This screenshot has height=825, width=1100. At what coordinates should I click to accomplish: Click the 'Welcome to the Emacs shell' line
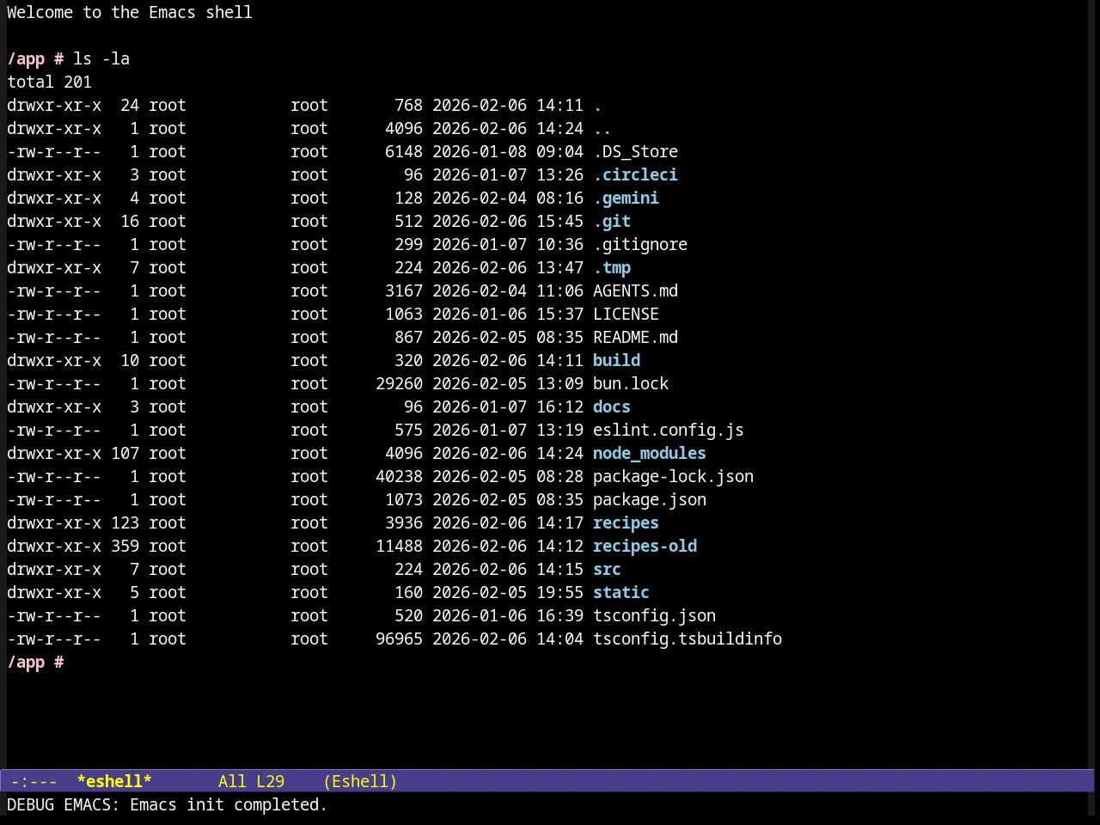point(130,12)
